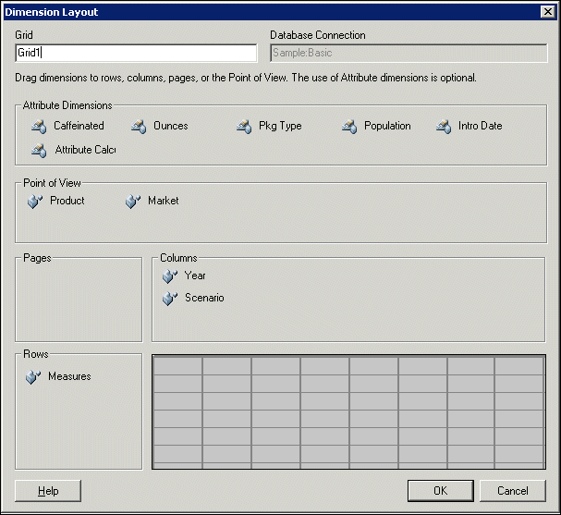Select the Scenario dimension cube icon
The height and width of the screenshot is (515, 561).
click(x=169, y=298)
